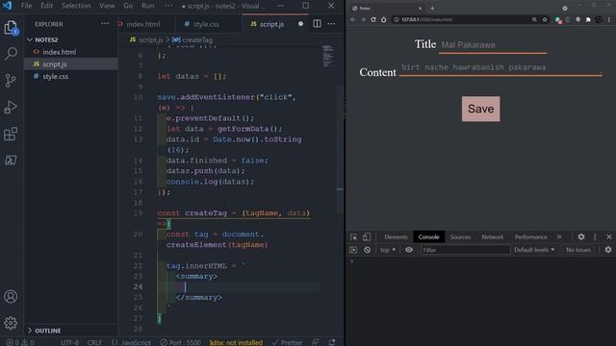Viewport: 616px width, 346px height.
Task: Click the No issues button
Action: point(578,250)
